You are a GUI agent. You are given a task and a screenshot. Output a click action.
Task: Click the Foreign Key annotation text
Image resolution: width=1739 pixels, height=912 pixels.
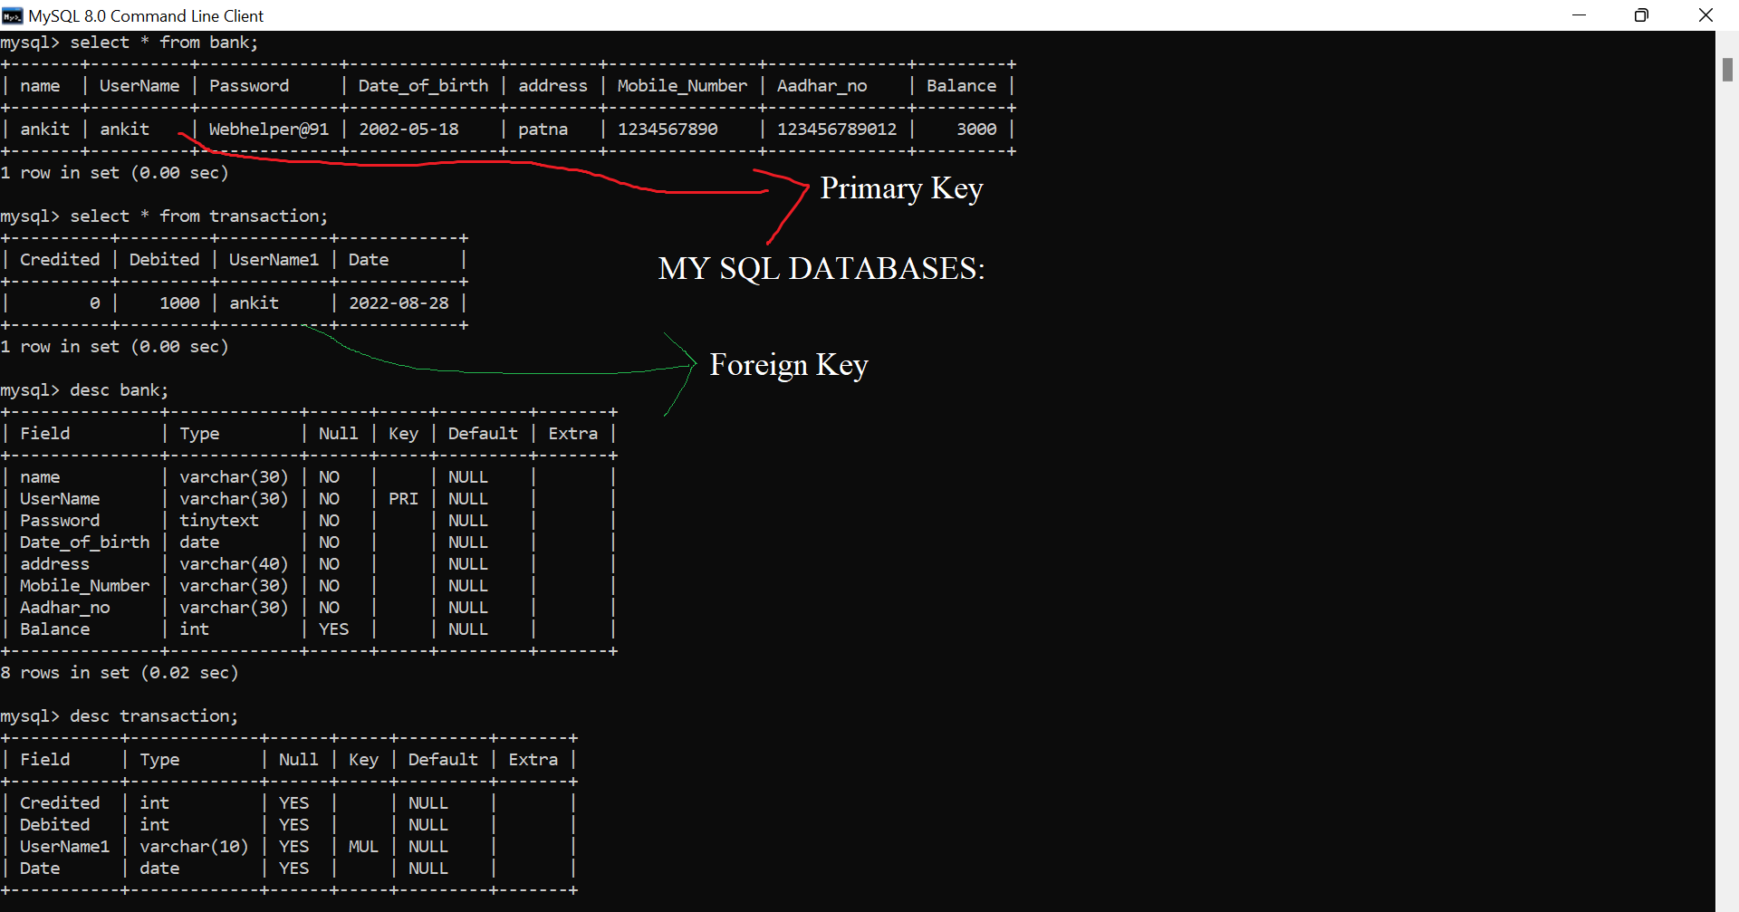click(788, 364)
